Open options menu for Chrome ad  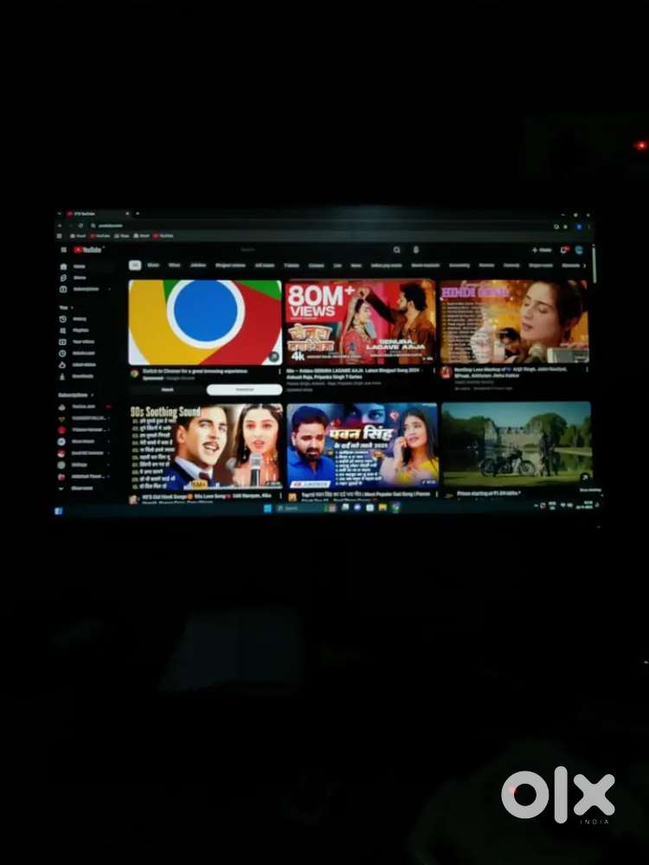(279, 372)
